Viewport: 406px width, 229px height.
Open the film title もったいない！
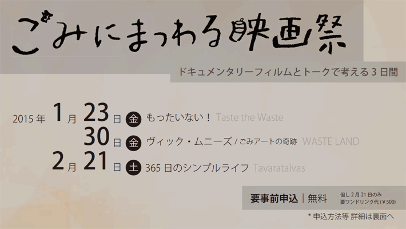[179, 119]
